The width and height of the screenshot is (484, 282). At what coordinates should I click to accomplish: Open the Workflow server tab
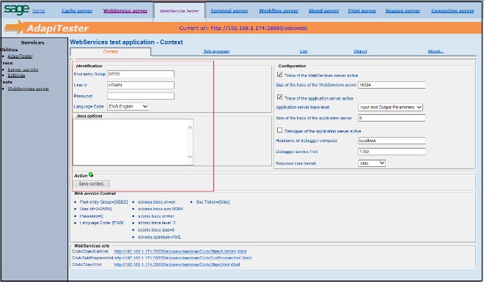(x=279, y=11)
